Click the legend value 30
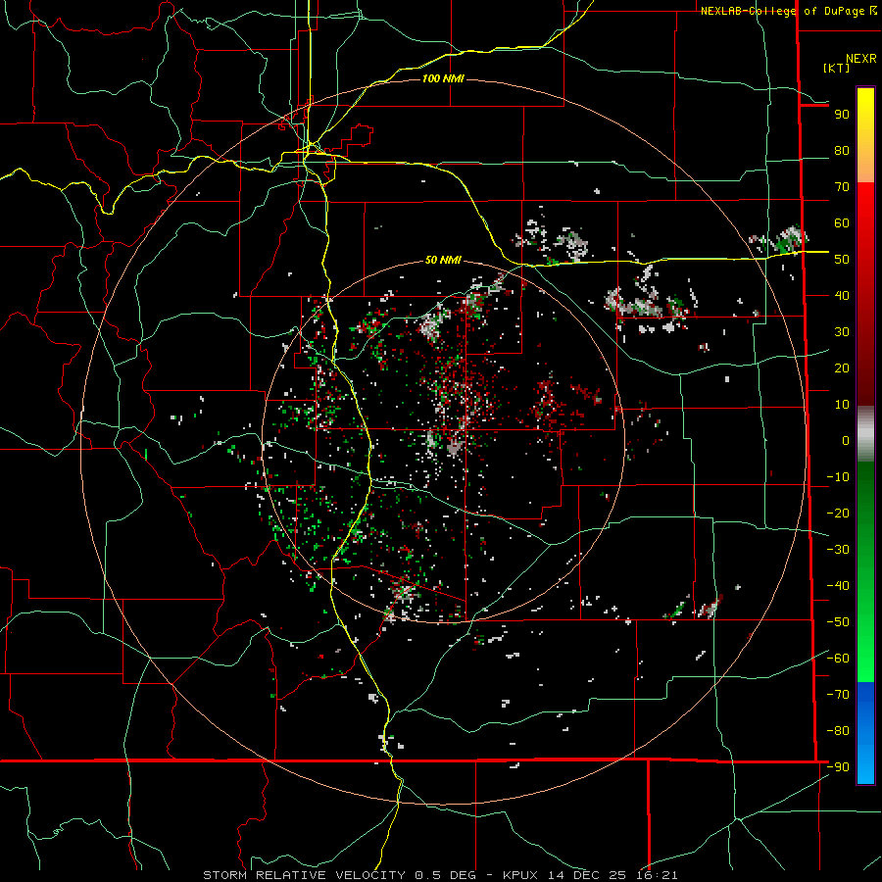Viewport: 882px width, 882px height. point(842,332)
